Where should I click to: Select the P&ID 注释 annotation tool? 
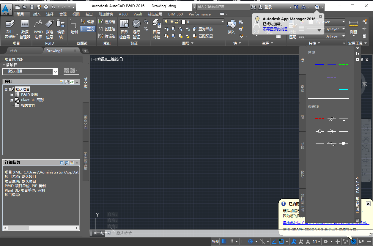tap(38, 29)
